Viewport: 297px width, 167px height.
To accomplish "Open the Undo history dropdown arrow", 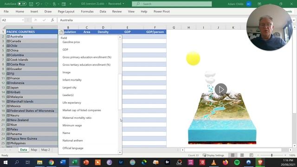I will [41, 4].
